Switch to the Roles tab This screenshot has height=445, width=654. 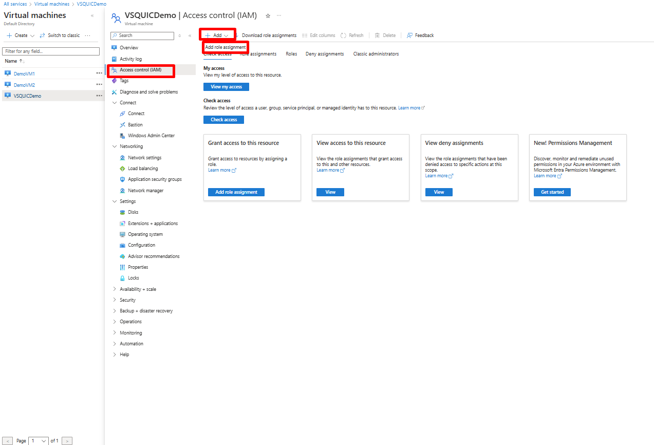click(291, 54)
